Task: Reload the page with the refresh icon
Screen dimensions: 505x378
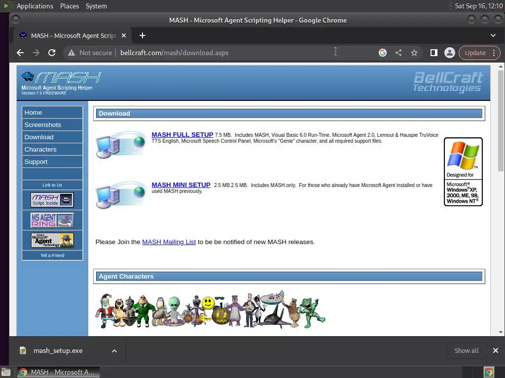Action: pos(52,53)
